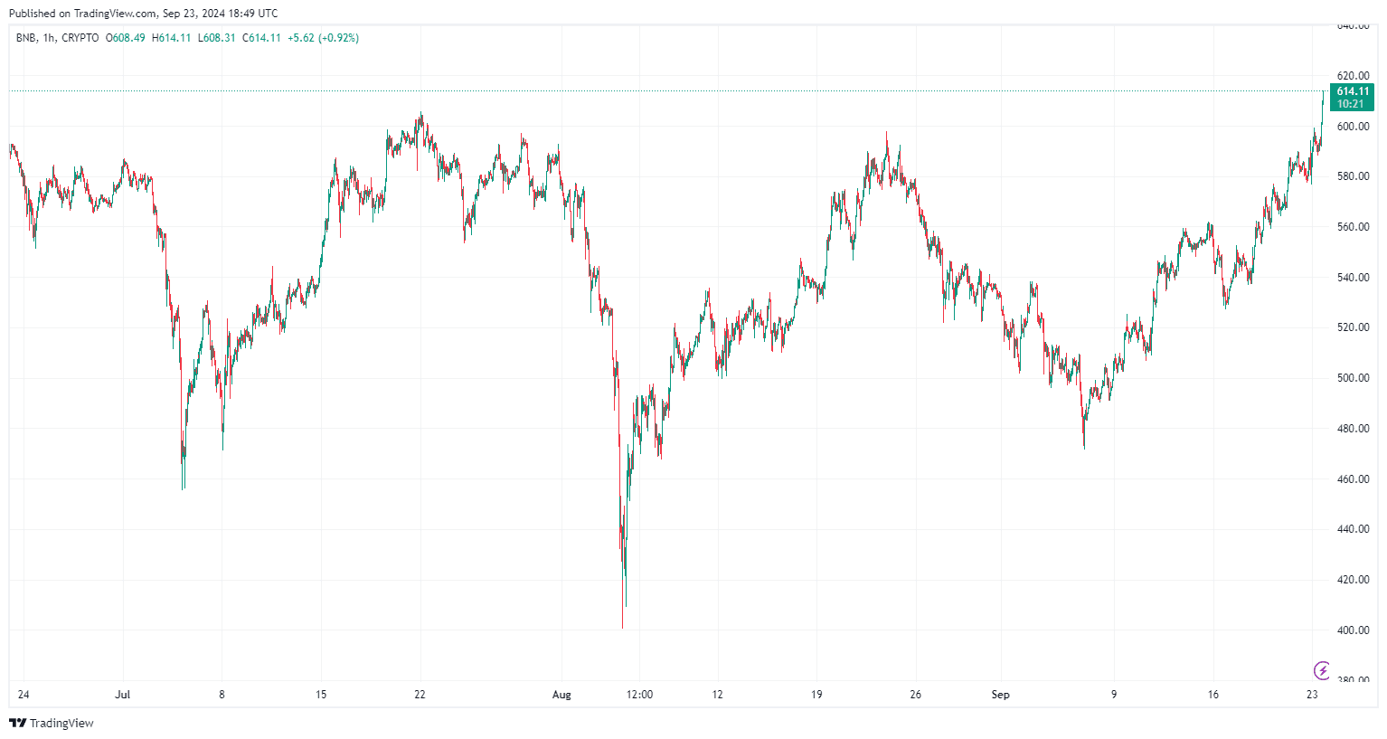Click the 9 date label on time axis
This screenshot has height=739, width=1387.
pos(1114,695)
